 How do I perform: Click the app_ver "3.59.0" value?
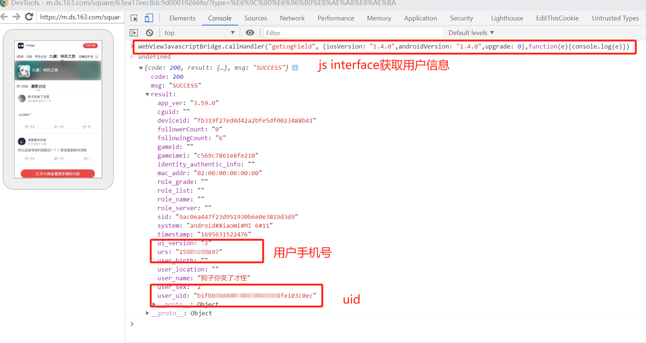coord(204,103)
